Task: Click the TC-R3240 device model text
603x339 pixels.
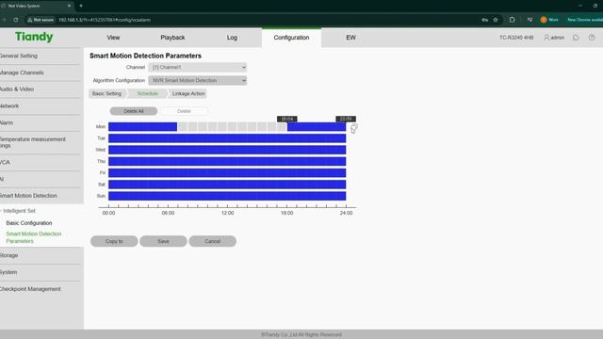Action: click(516, 38)
